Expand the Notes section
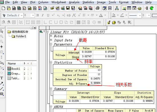The height and width of the screenshot is (112, 157). [x=51, y=36]
